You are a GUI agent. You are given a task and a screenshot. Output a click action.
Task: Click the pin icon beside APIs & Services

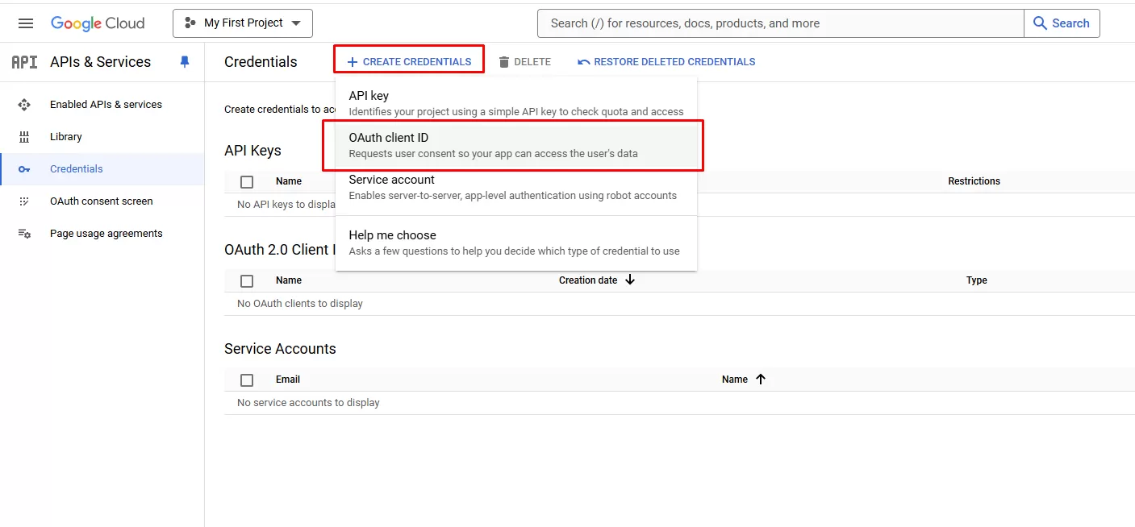[x=185, y=62]
